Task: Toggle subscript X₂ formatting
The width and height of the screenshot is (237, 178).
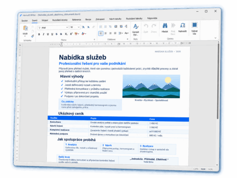Action: pos(66,34)
